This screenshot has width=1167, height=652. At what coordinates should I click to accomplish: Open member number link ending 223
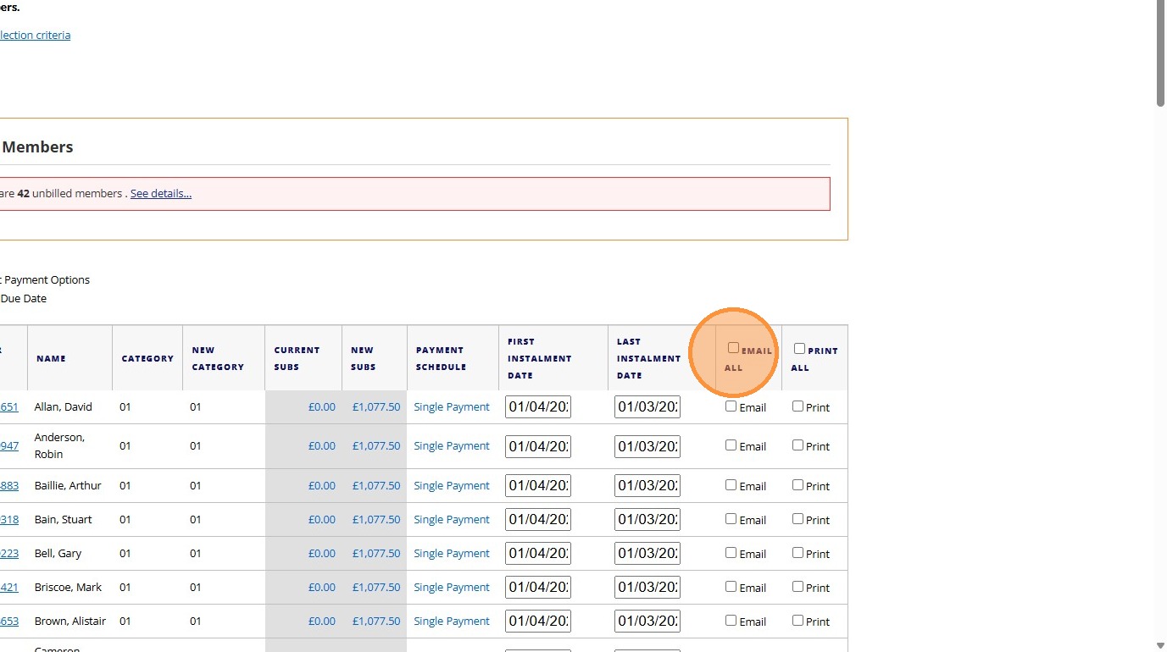[x=8, y=553]
